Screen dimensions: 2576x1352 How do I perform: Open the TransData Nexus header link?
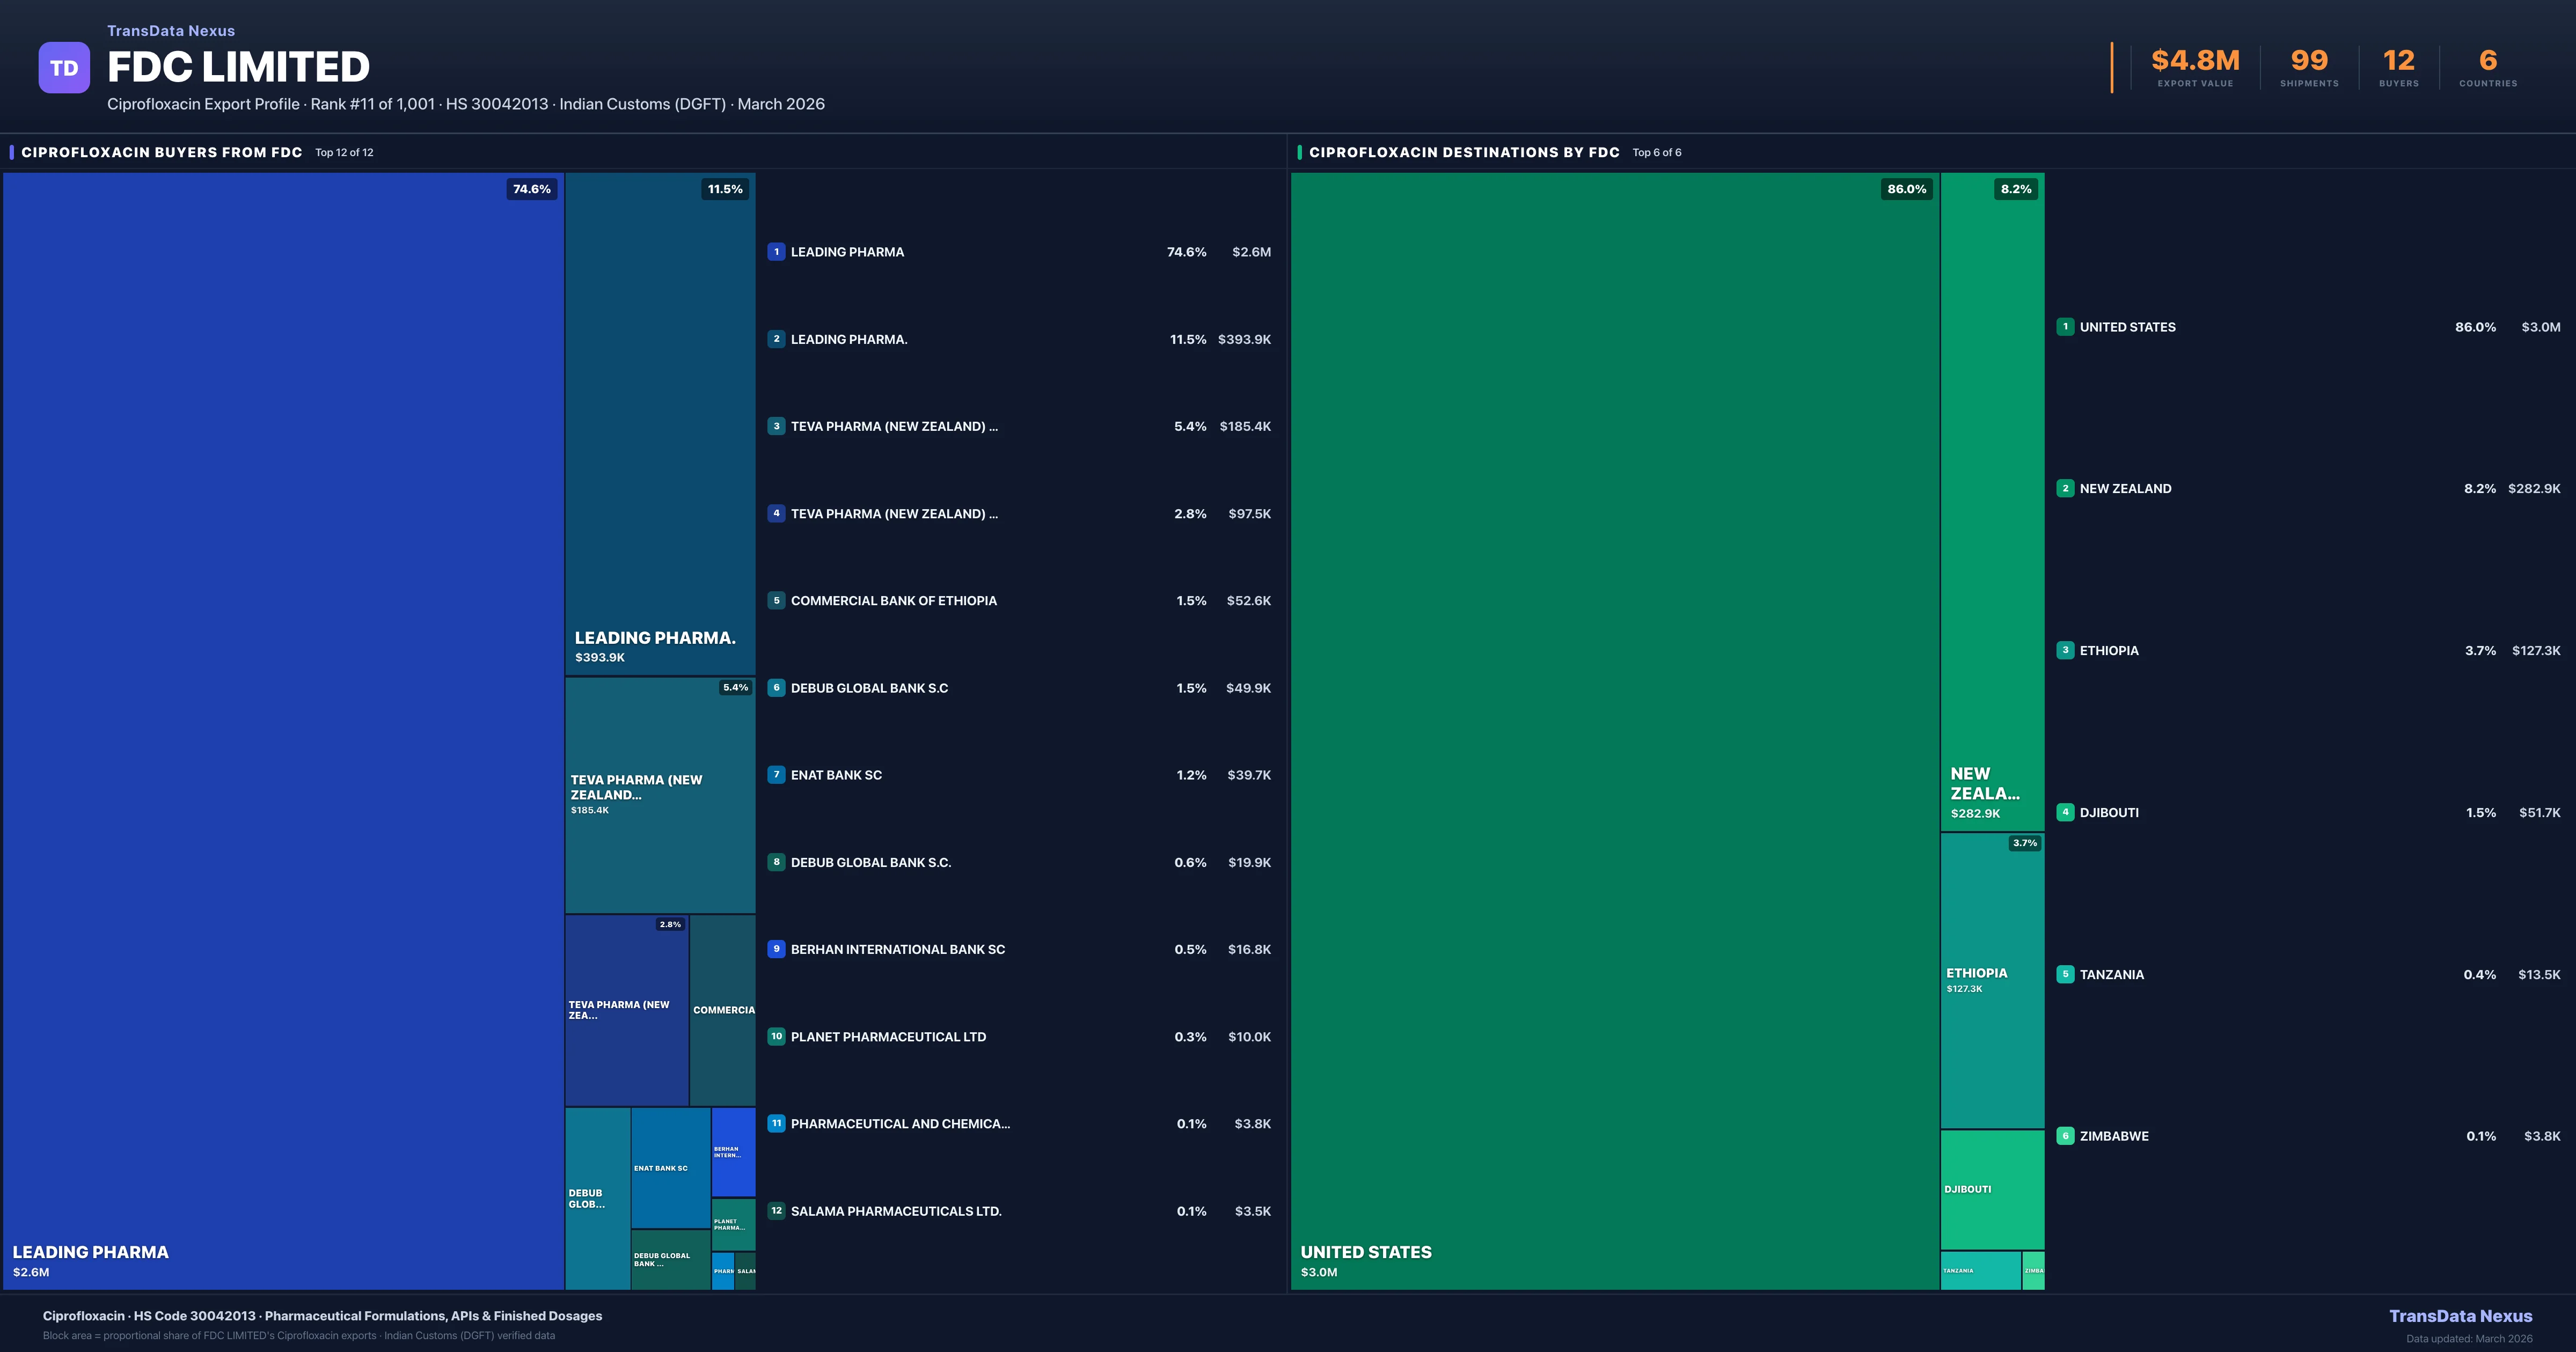click(x=171, y=31)
